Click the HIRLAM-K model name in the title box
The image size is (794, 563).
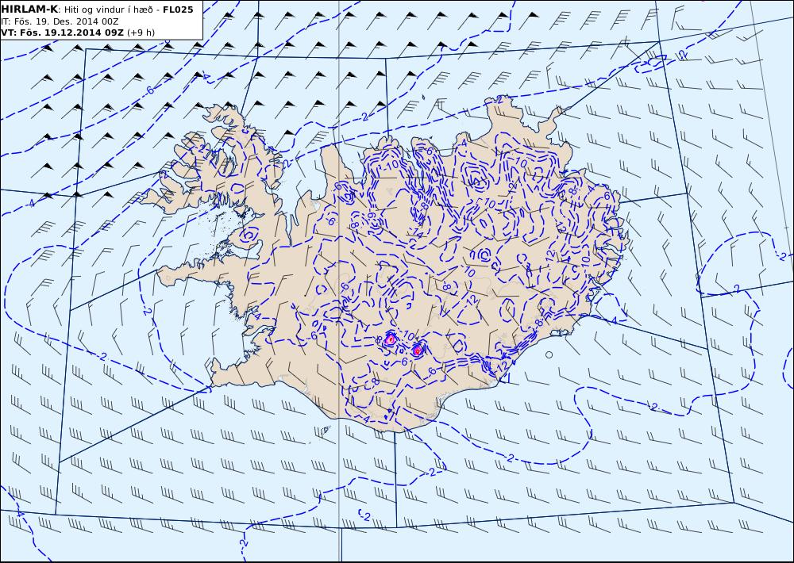coord(30,10)
